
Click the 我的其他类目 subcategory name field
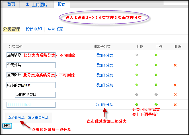click(x=35, y=95)
